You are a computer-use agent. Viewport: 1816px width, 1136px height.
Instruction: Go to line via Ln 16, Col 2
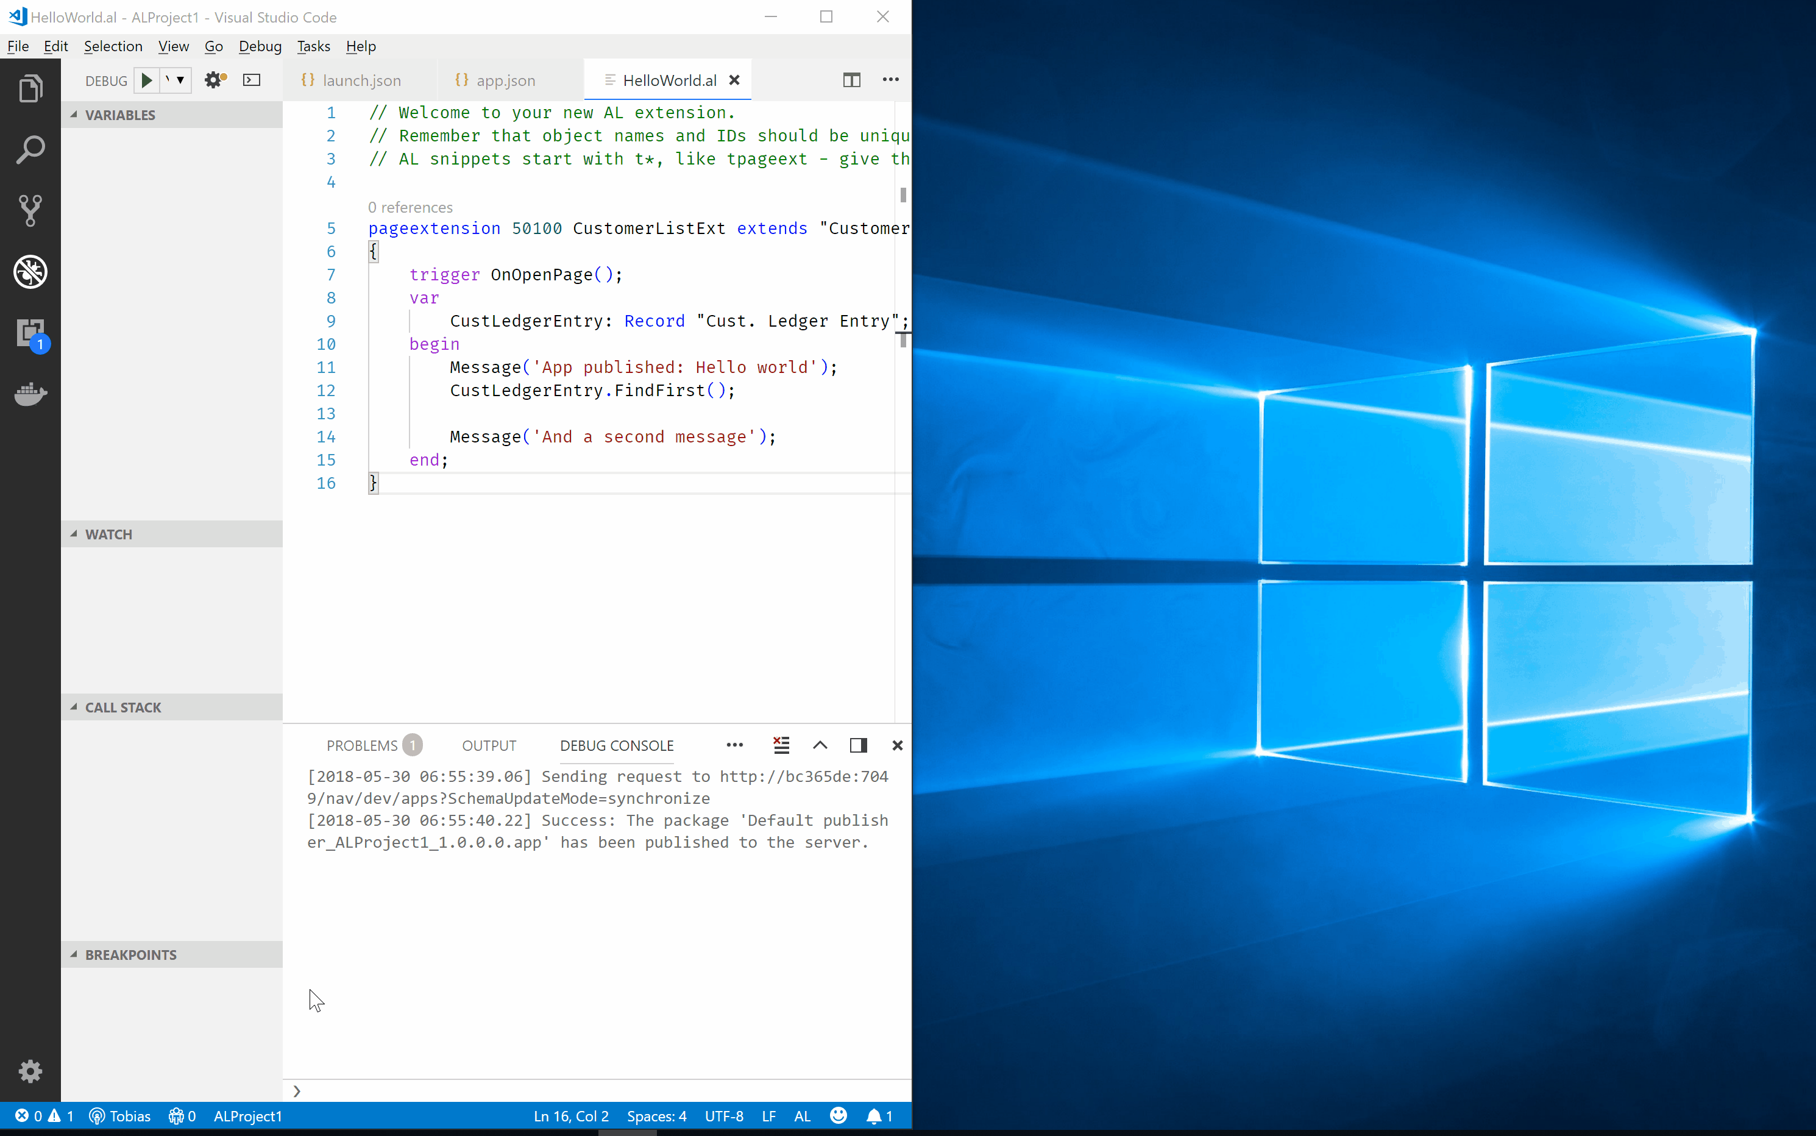point(571,1116)
